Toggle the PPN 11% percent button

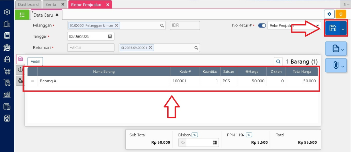click(249, 135)
